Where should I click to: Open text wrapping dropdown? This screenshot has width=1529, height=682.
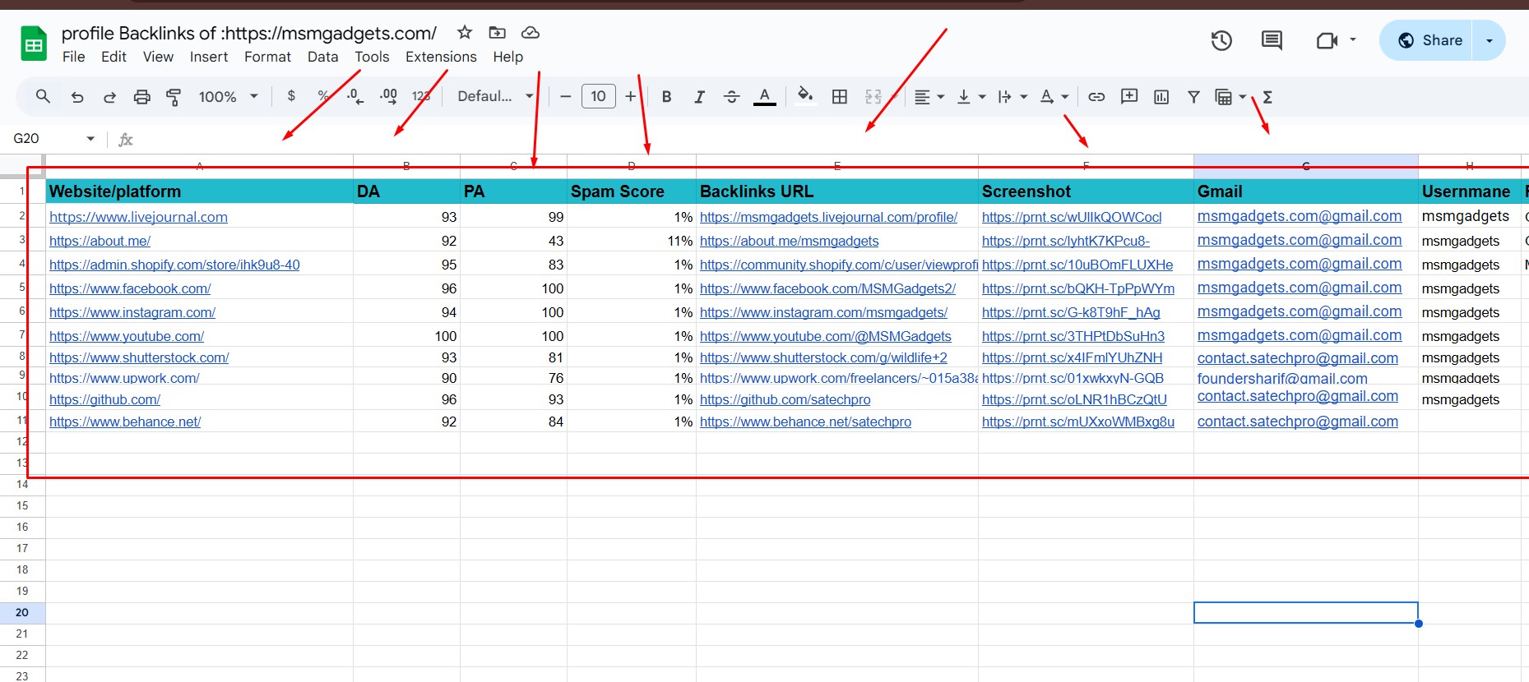coord(1012,97)
